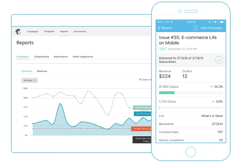242x168 pixels.
Task: Go to Automation in the top navigation
Action: (x=80, y=31)
